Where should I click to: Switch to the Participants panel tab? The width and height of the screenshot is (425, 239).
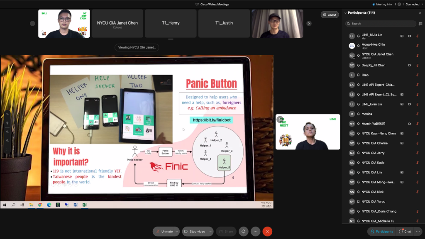click(x=382, y=232)
